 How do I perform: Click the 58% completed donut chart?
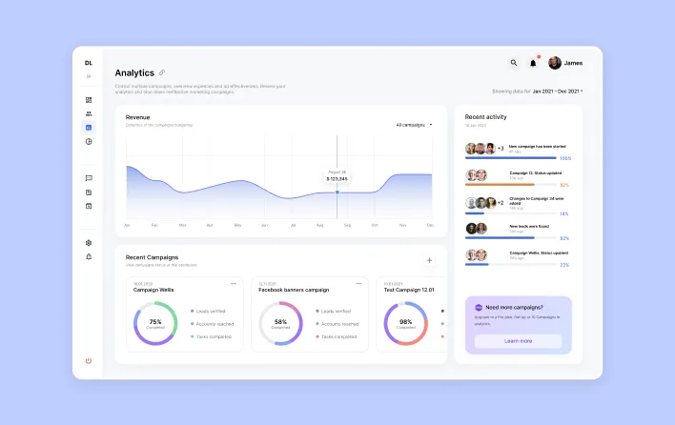click(x=280, y=323)
